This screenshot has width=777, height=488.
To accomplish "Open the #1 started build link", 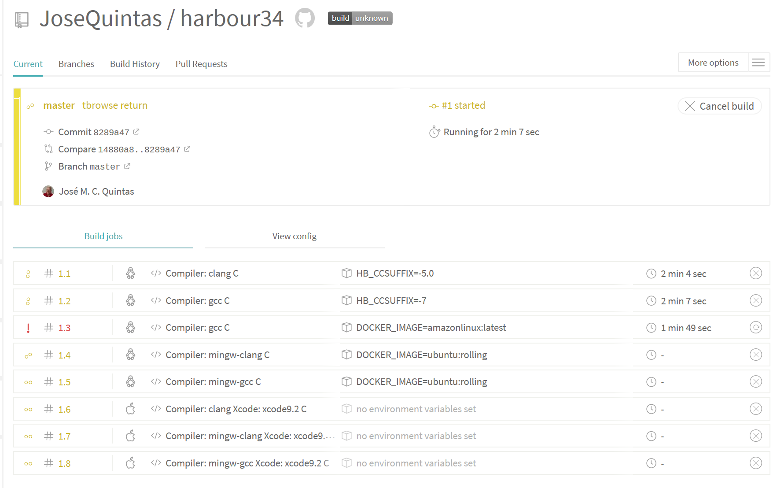I will (463, 106).
